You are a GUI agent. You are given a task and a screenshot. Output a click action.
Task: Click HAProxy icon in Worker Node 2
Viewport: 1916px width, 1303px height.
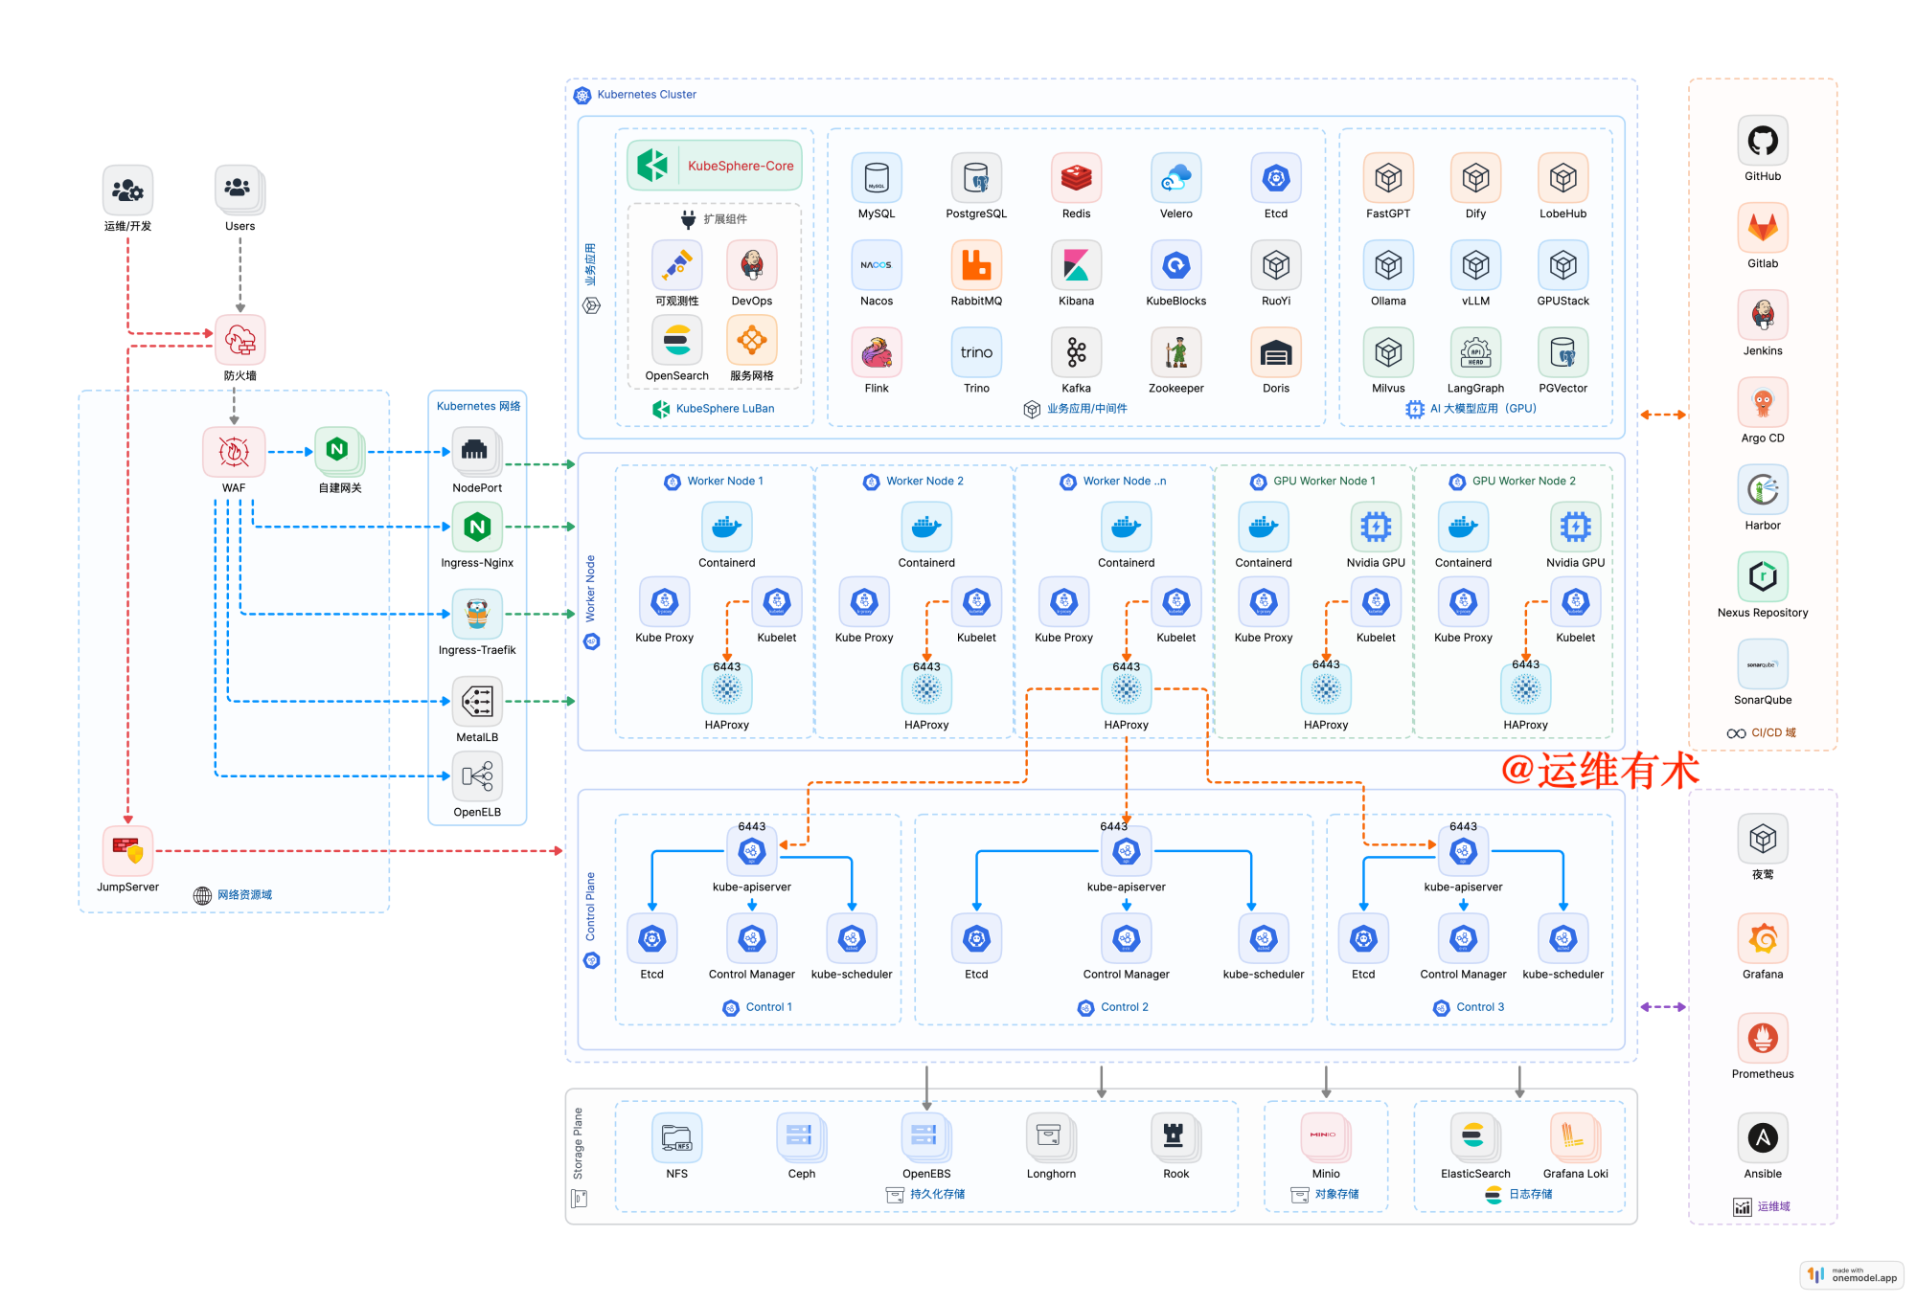(926, 689)
